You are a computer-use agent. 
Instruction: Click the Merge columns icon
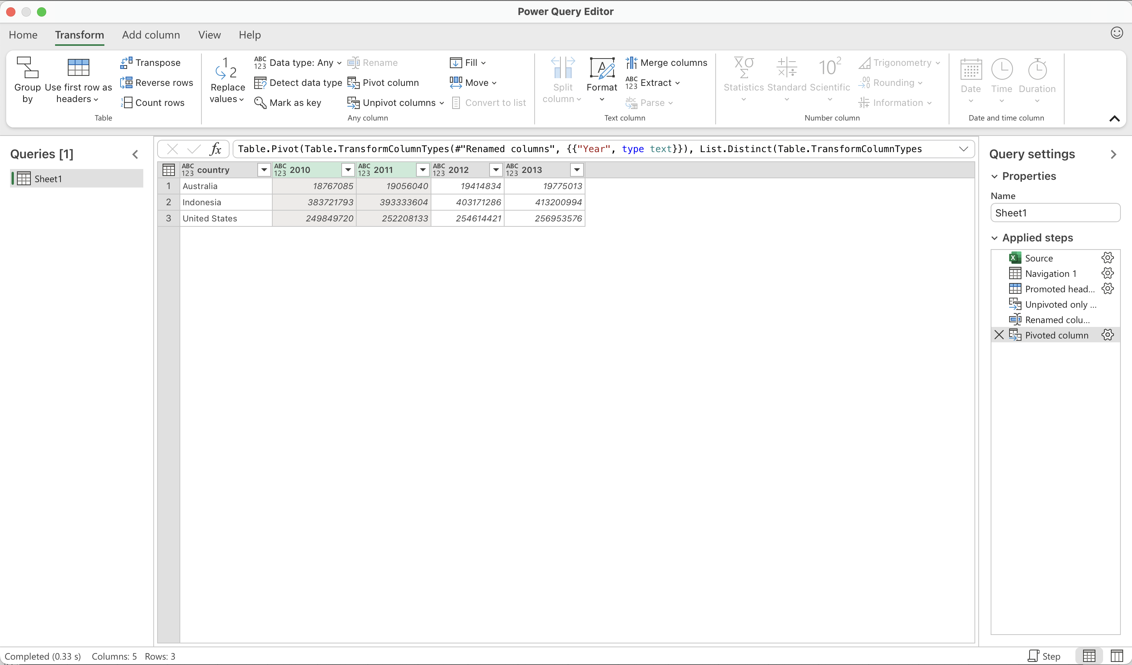tap(631, 62)
